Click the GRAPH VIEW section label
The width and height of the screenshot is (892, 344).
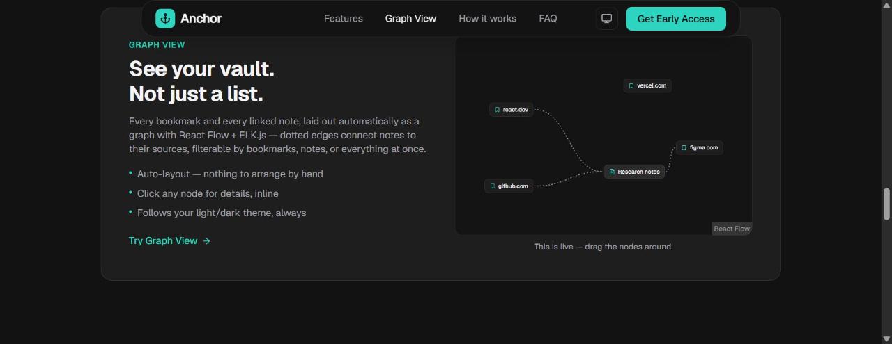[157, 45]
